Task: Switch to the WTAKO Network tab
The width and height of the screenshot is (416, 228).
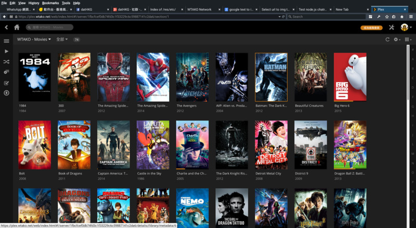Action: tap(203, 9)
